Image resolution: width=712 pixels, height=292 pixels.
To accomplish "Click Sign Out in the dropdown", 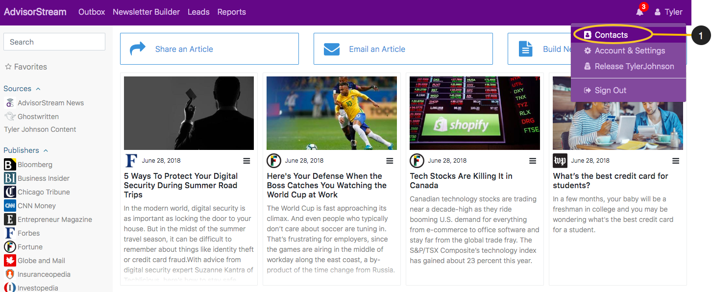I will [628, 90].
